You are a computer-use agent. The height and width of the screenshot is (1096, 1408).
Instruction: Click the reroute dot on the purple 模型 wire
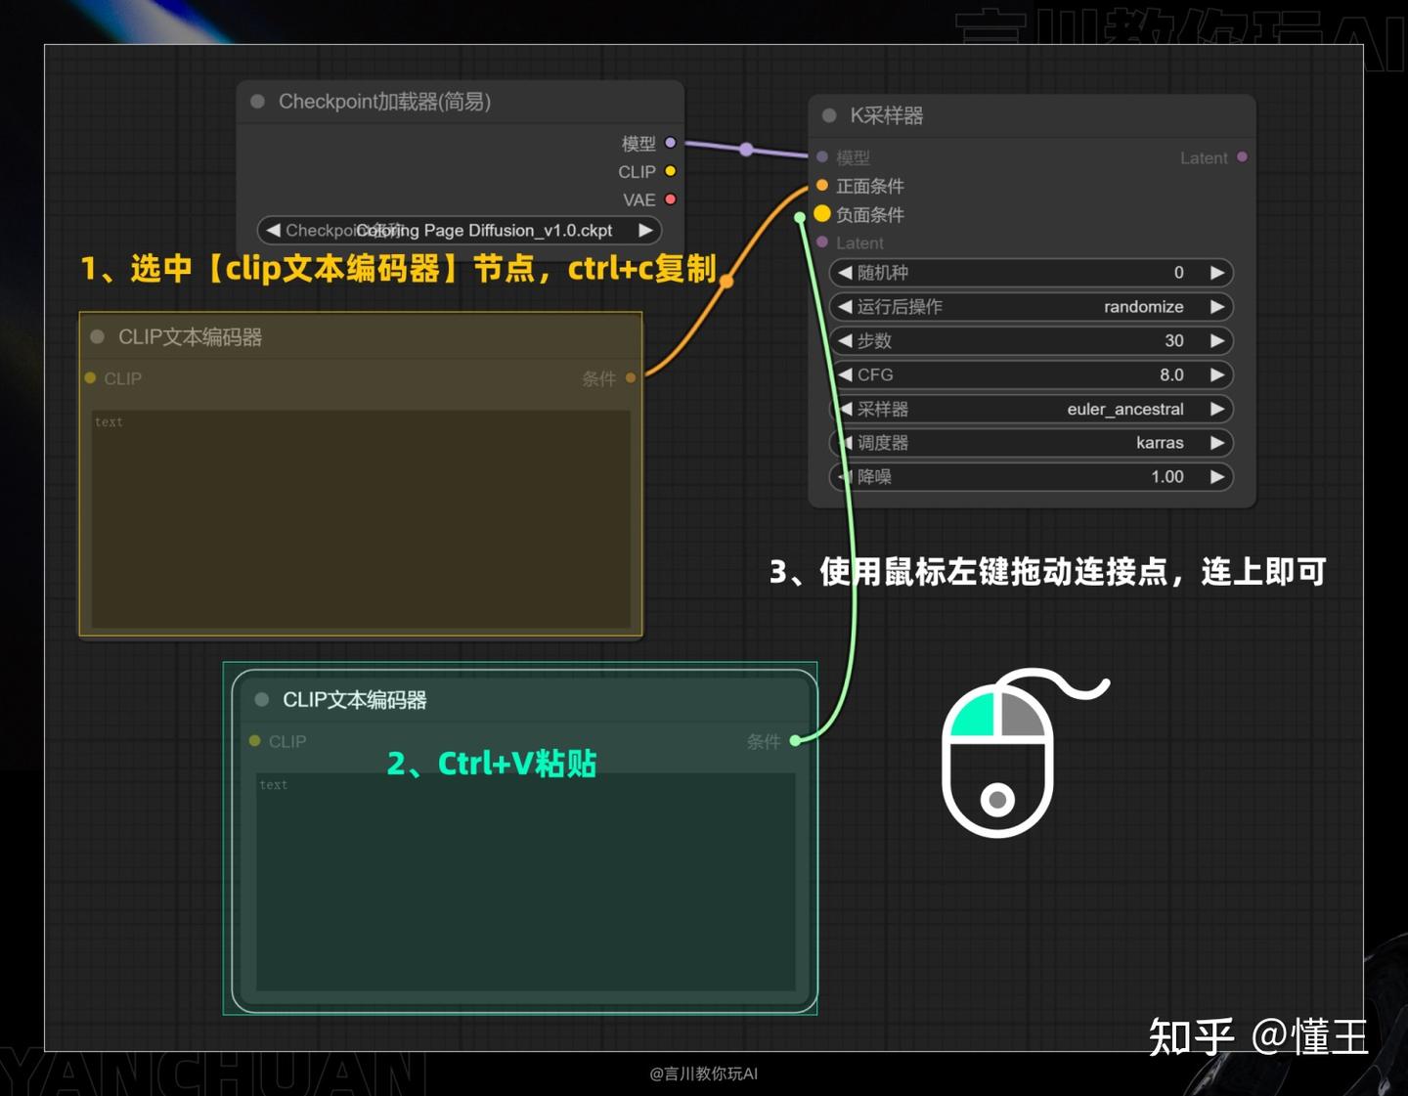coord(746,150)
